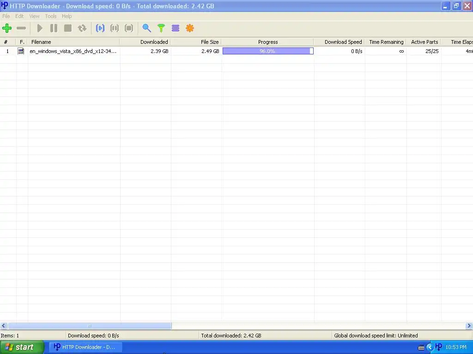This screenshot has height=354, width=473.
Task: Click the 2.49 GB file size value
Action: [210, 51]
